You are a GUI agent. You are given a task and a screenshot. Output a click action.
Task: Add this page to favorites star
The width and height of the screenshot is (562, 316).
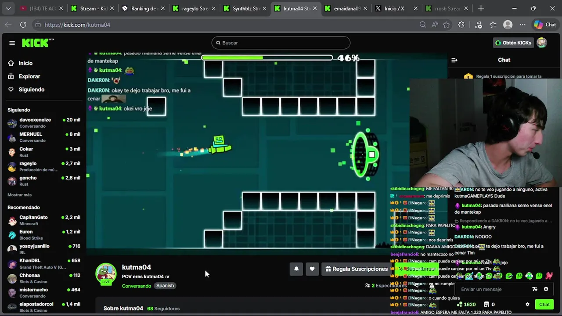click(x=447, y=25)
